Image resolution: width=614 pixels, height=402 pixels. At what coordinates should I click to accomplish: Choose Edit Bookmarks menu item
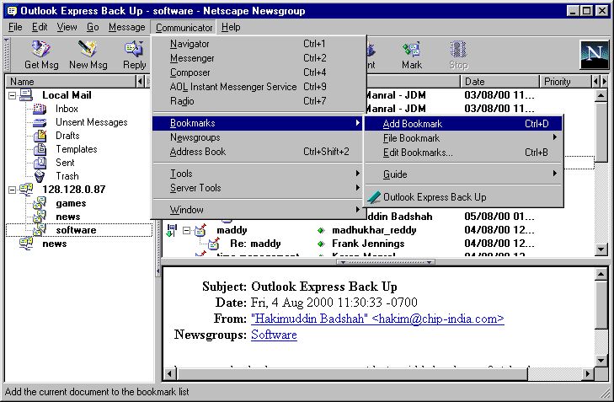464,153
